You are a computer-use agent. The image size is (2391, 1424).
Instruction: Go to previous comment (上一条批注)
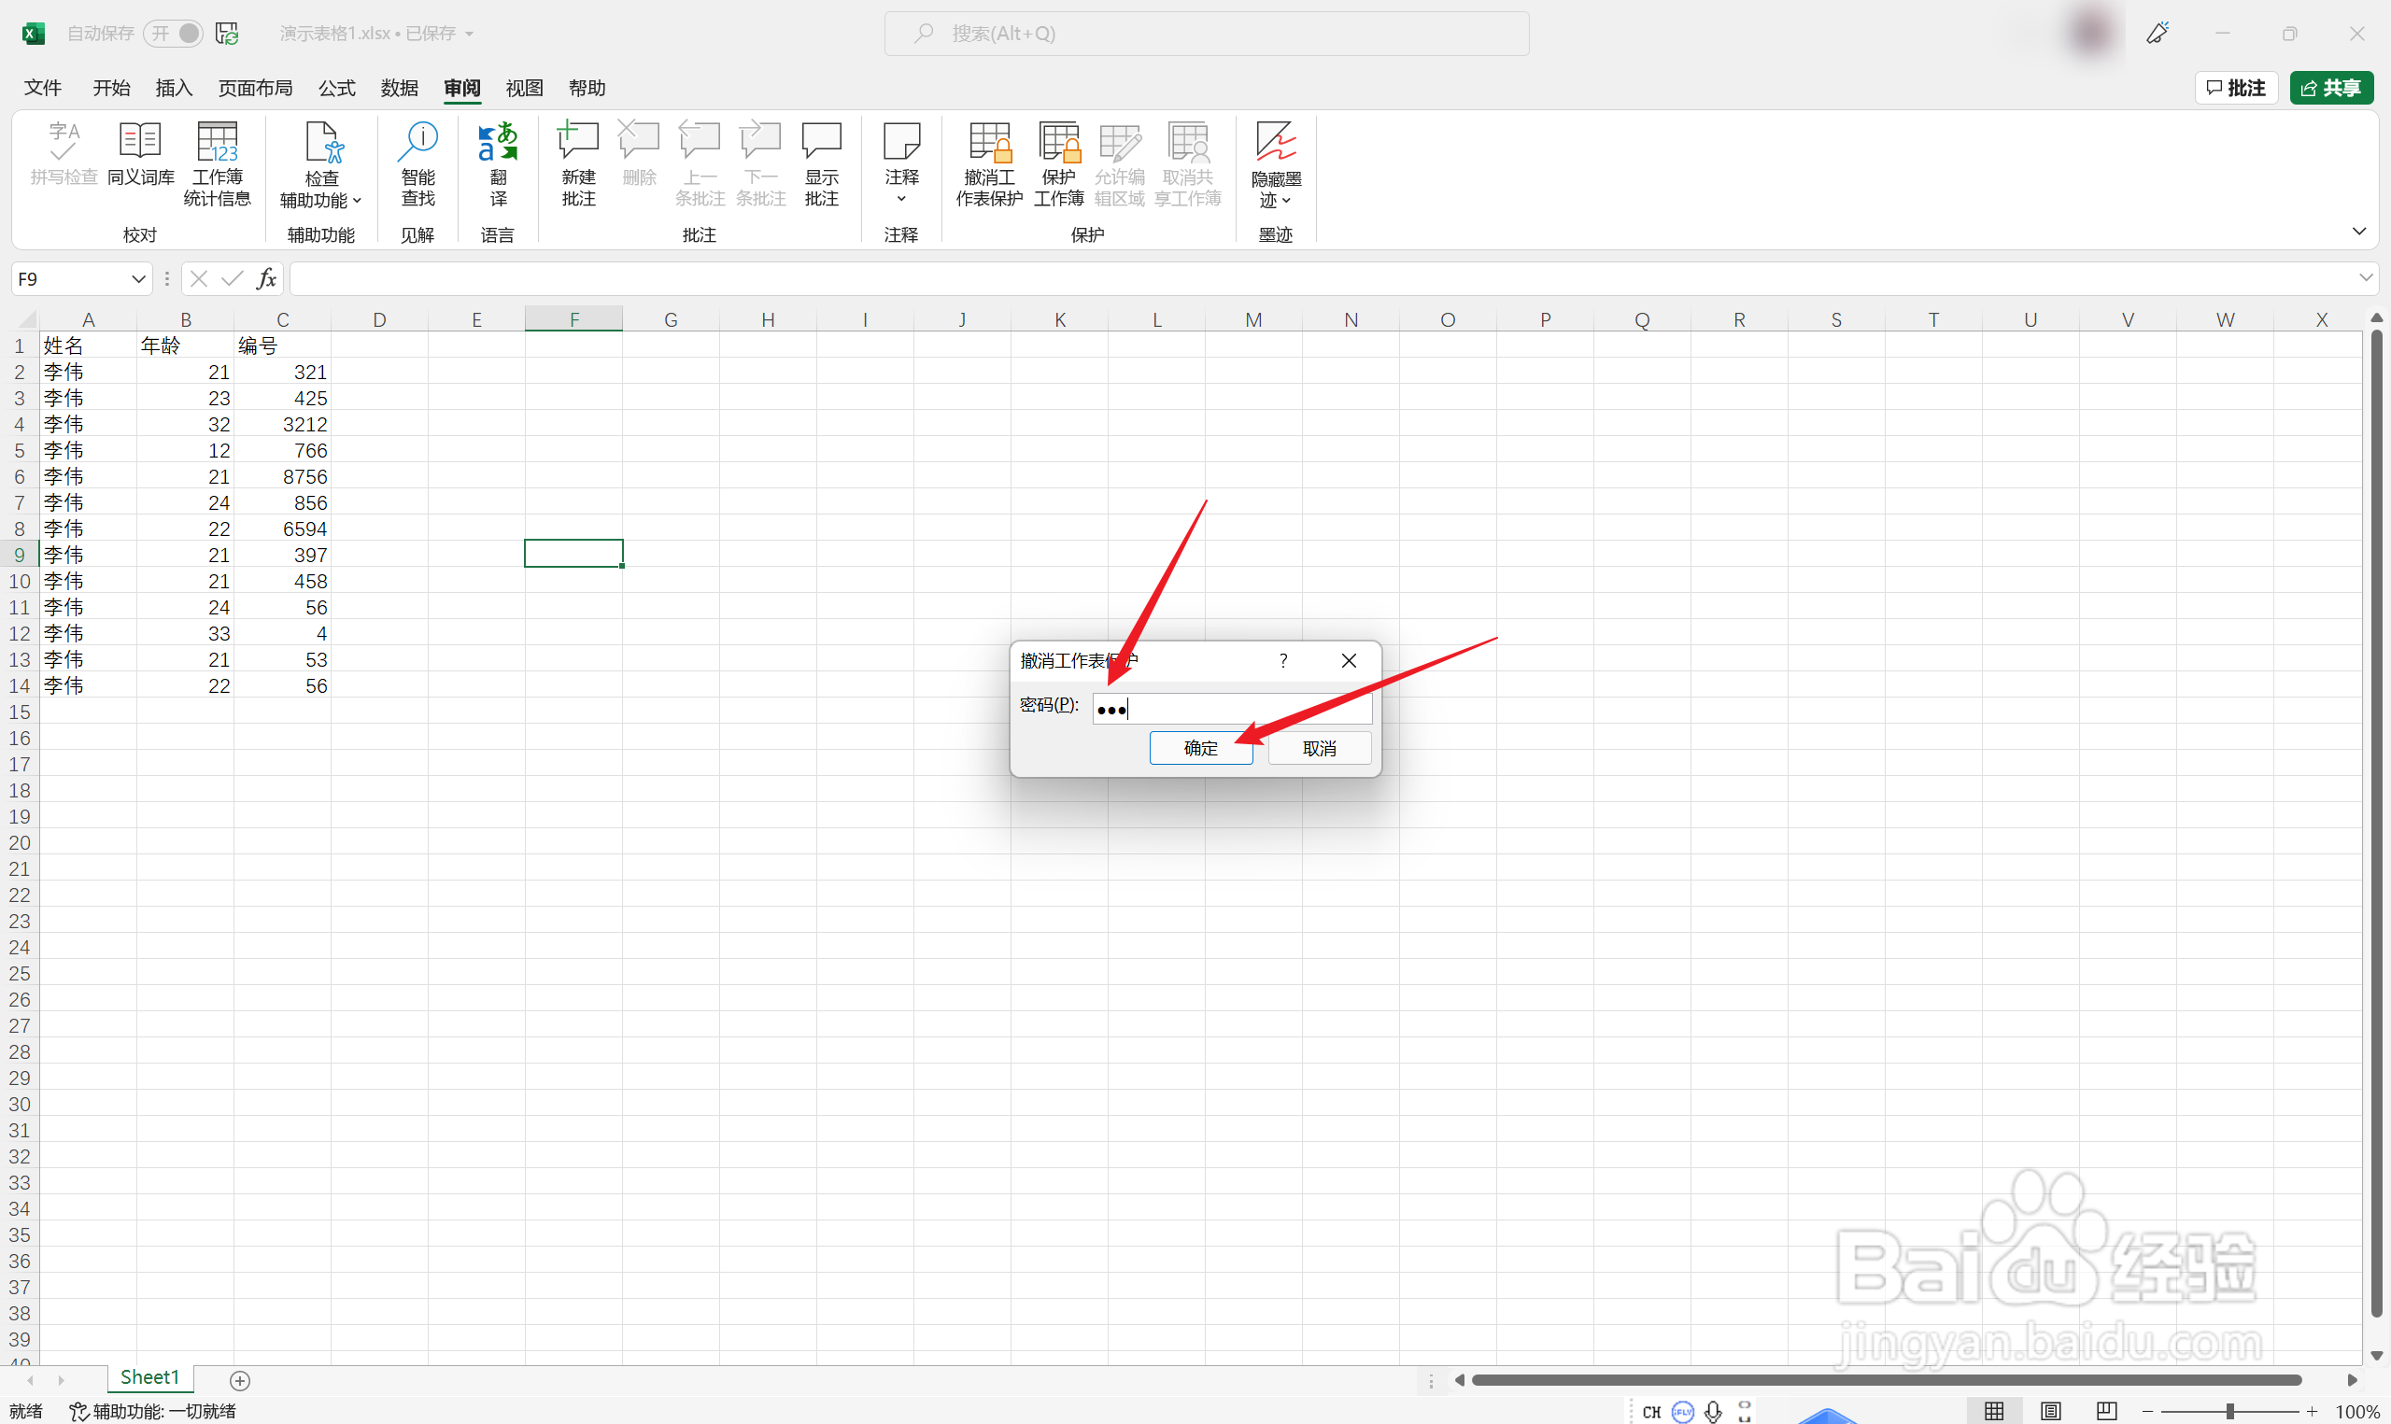[x=700, y=163]
